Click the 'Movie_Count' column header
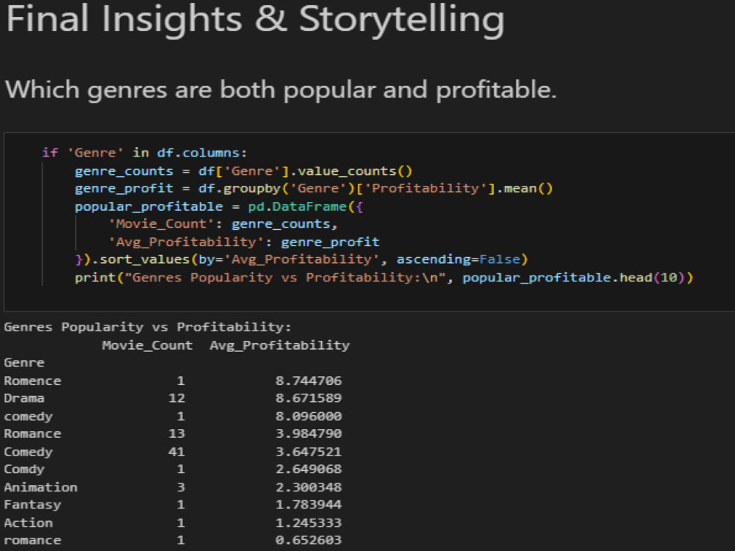Viewport: 735px width, 551px height. pyautogui.click(x=147, y=345)
